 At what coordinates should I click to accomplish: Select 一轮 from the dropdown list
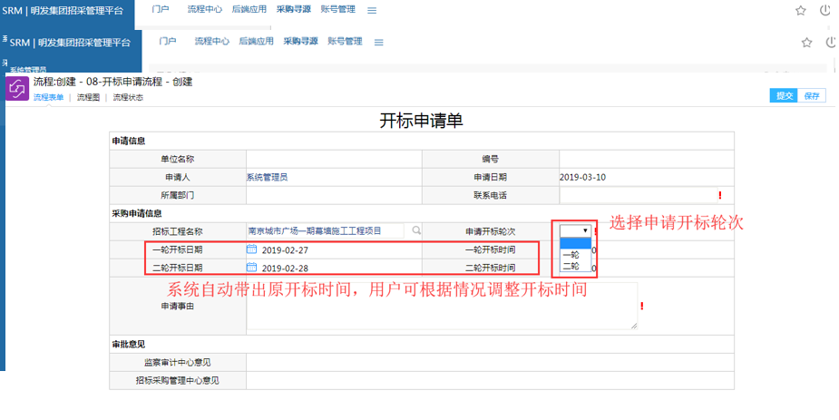(571, 255)
